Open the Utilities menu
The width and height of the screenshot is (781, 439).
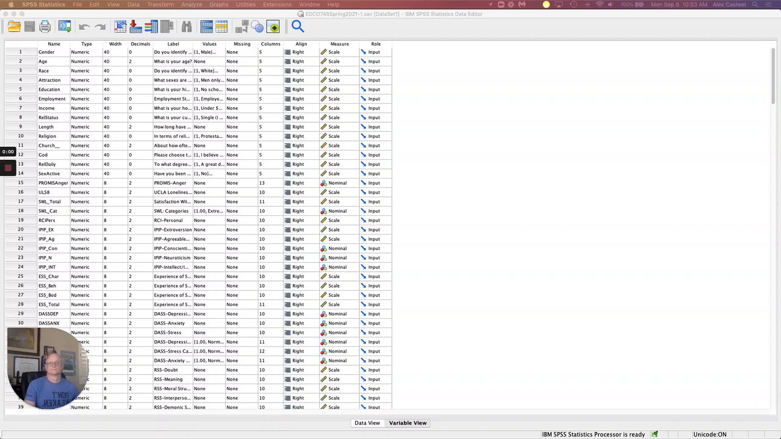tap(246, 4)
